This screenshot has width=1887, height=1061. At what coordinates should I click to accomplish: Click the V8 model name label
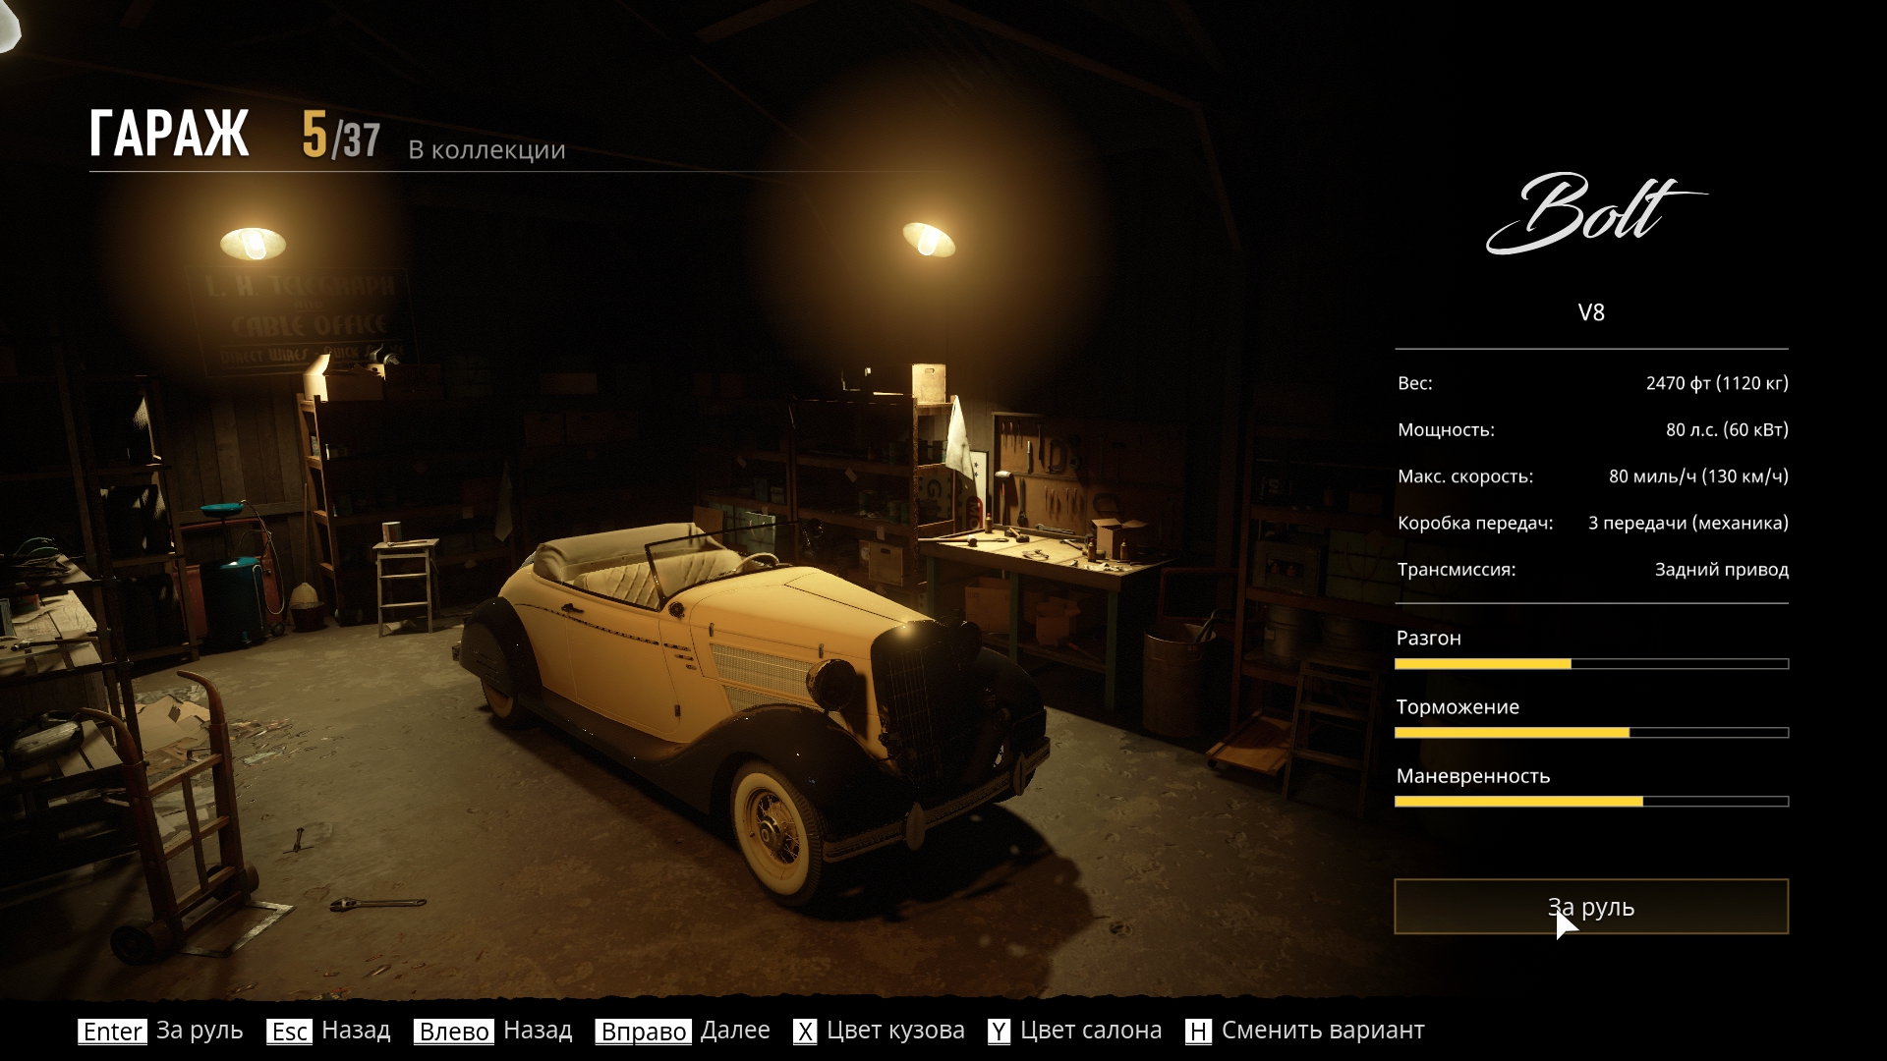pos(1590,312)
